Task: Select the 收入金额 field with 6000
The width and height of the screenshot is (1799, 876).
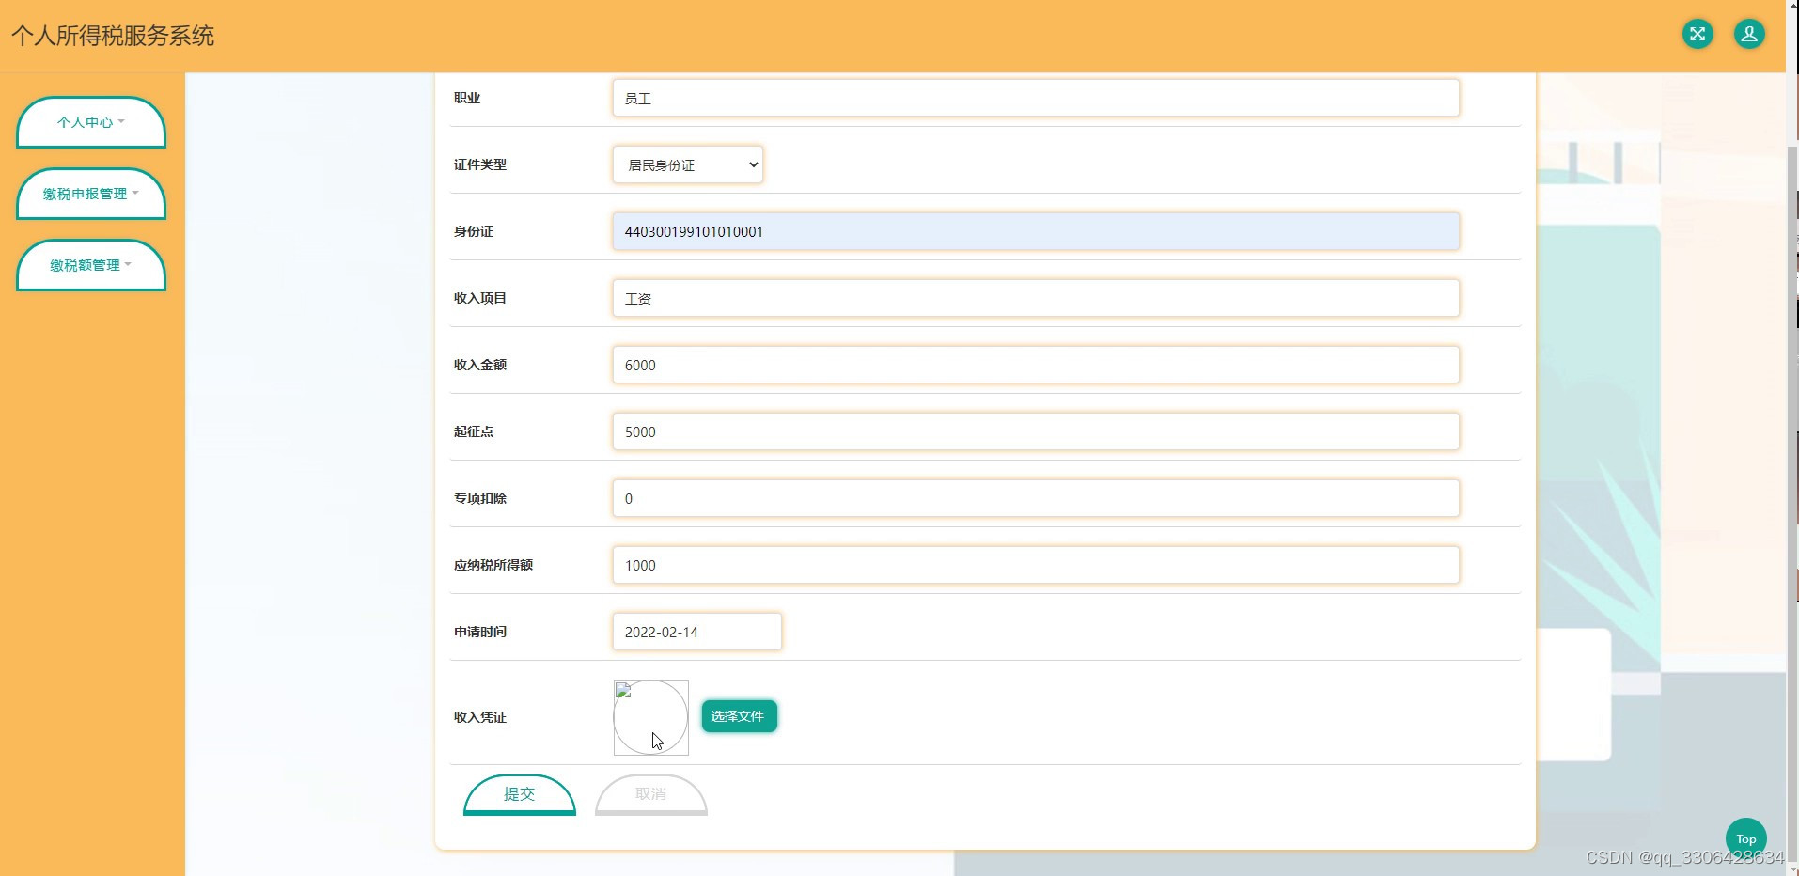Action: (x=1036, y=365)
